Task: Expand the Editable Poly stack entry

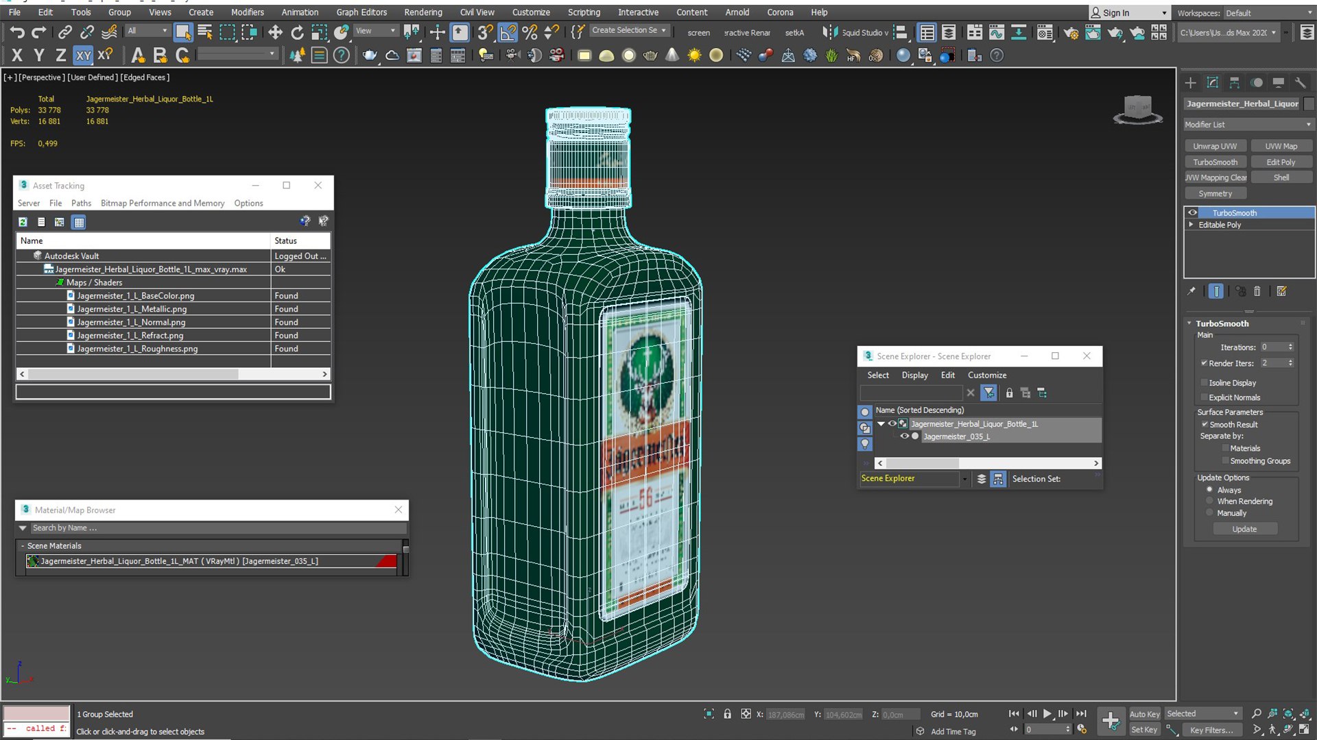Action: (1191, 225)
